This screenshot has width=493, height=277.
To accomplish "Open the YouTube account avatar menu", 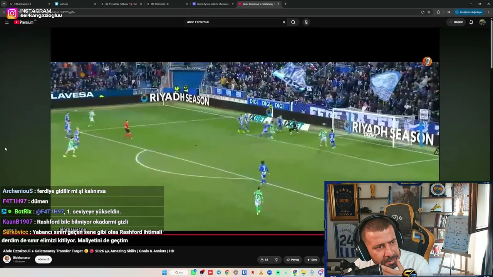I will click(x=482, y=22).
